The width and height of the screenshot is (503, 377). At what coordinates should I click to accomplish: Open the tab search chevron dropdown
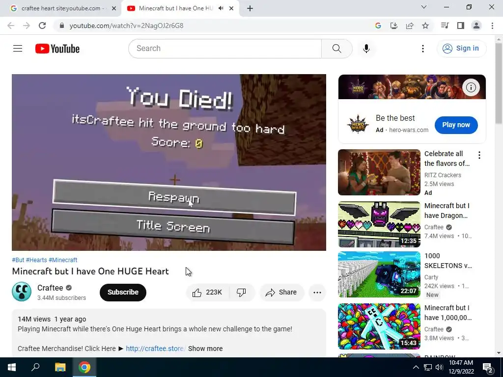coord(424,7)
